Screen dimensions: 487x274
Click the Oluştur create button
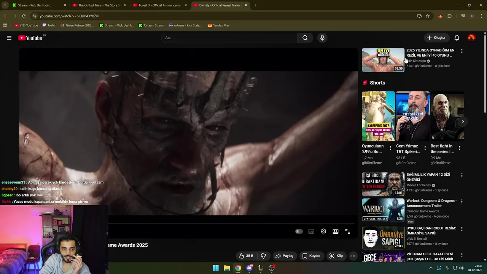[436, 38]
